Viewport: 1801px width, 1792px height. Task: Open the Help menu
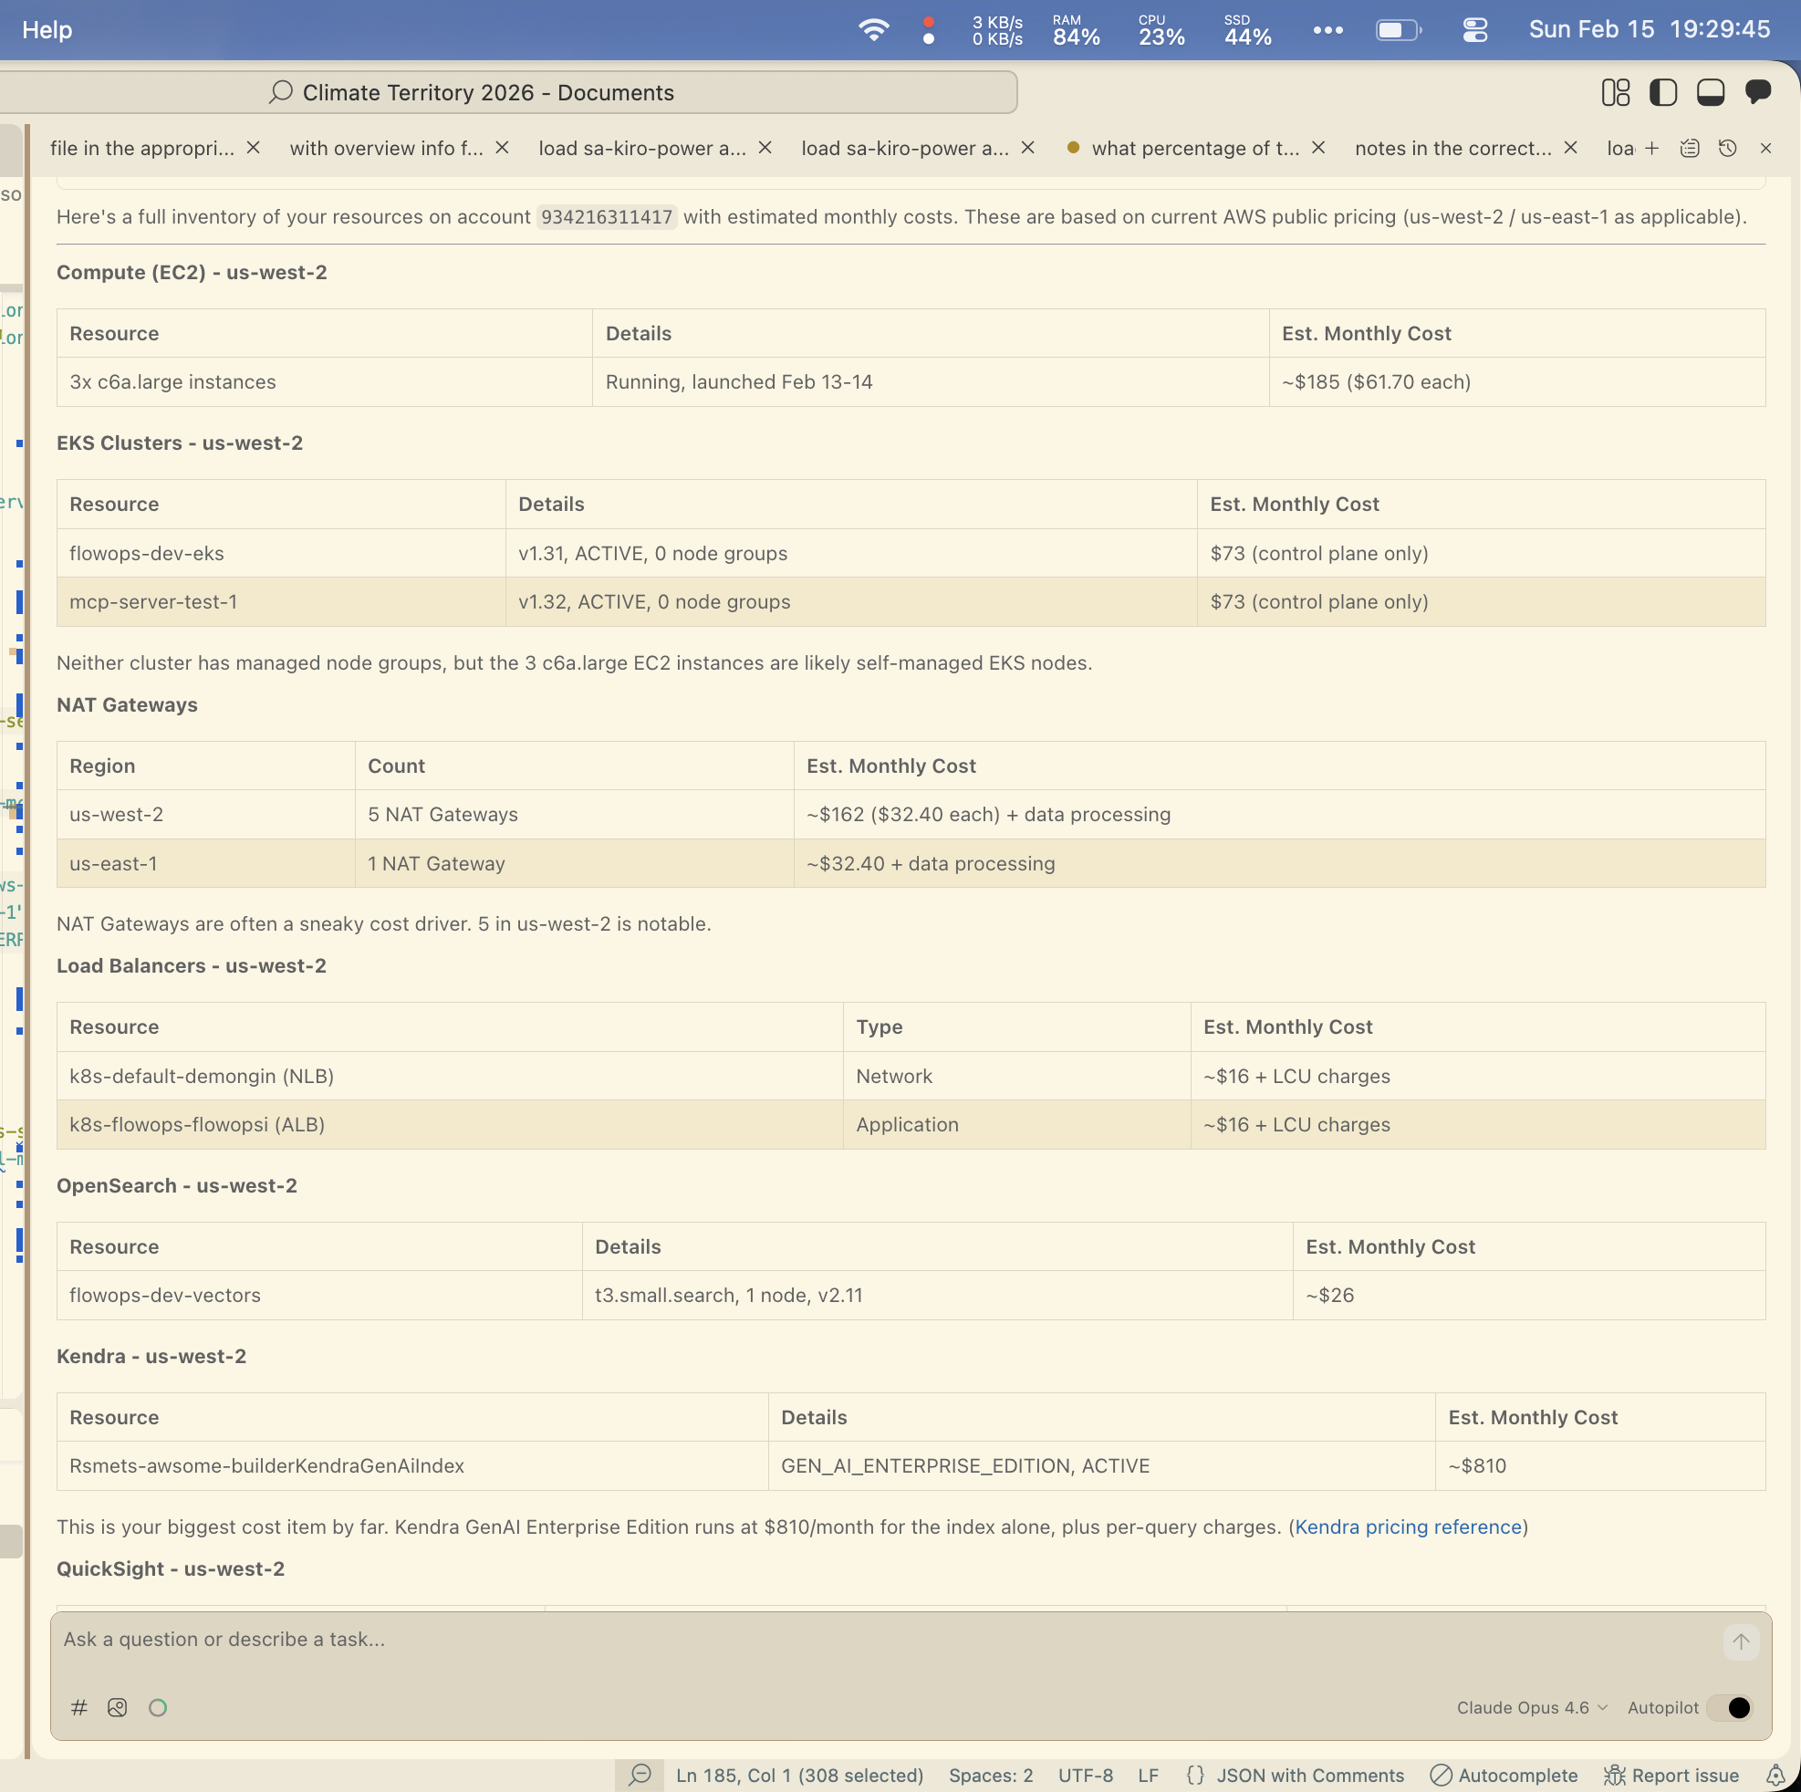click(46, 30)
